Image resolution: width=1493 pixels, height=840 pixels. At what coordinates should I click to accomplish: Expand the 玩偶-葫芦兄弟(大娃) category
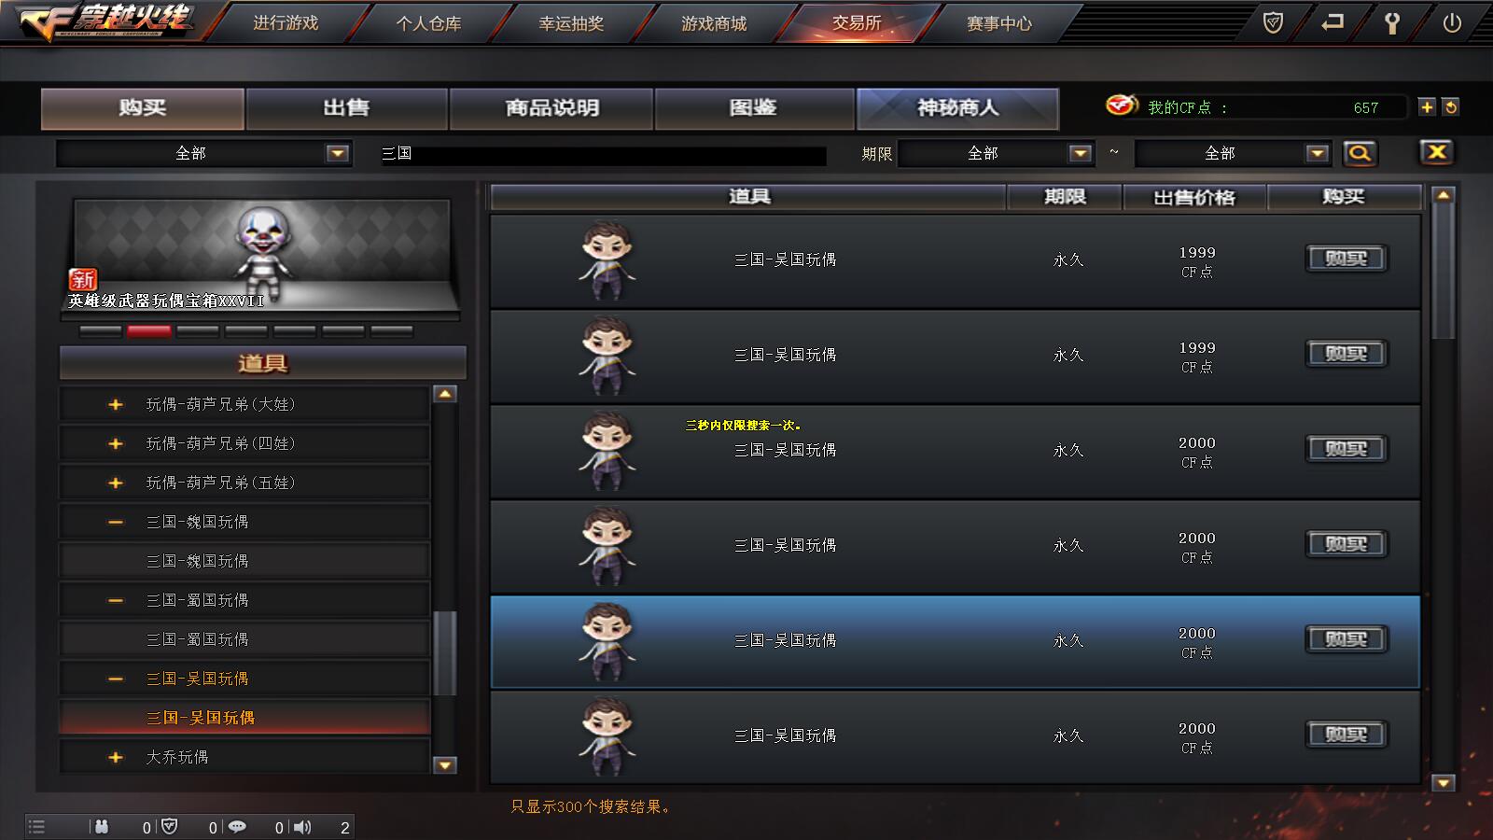tap(115, 404)
